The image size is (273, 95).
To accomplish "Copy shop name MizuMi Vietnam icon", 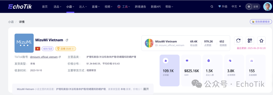I will click(67, 40).
